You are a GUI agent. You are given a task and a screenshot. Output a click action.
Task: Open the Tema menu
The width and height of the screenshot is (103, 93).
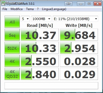[x=30, y=9]
